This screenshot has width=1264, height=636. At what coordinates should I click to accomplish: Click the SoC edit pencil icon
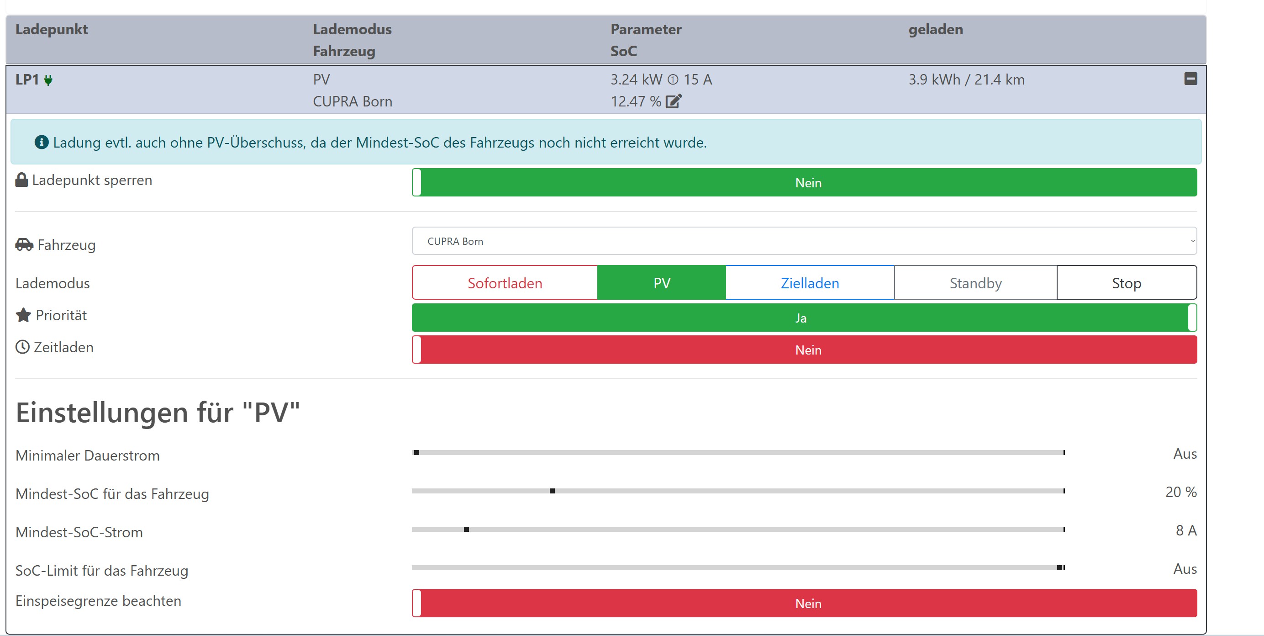(x=673, y=101)
